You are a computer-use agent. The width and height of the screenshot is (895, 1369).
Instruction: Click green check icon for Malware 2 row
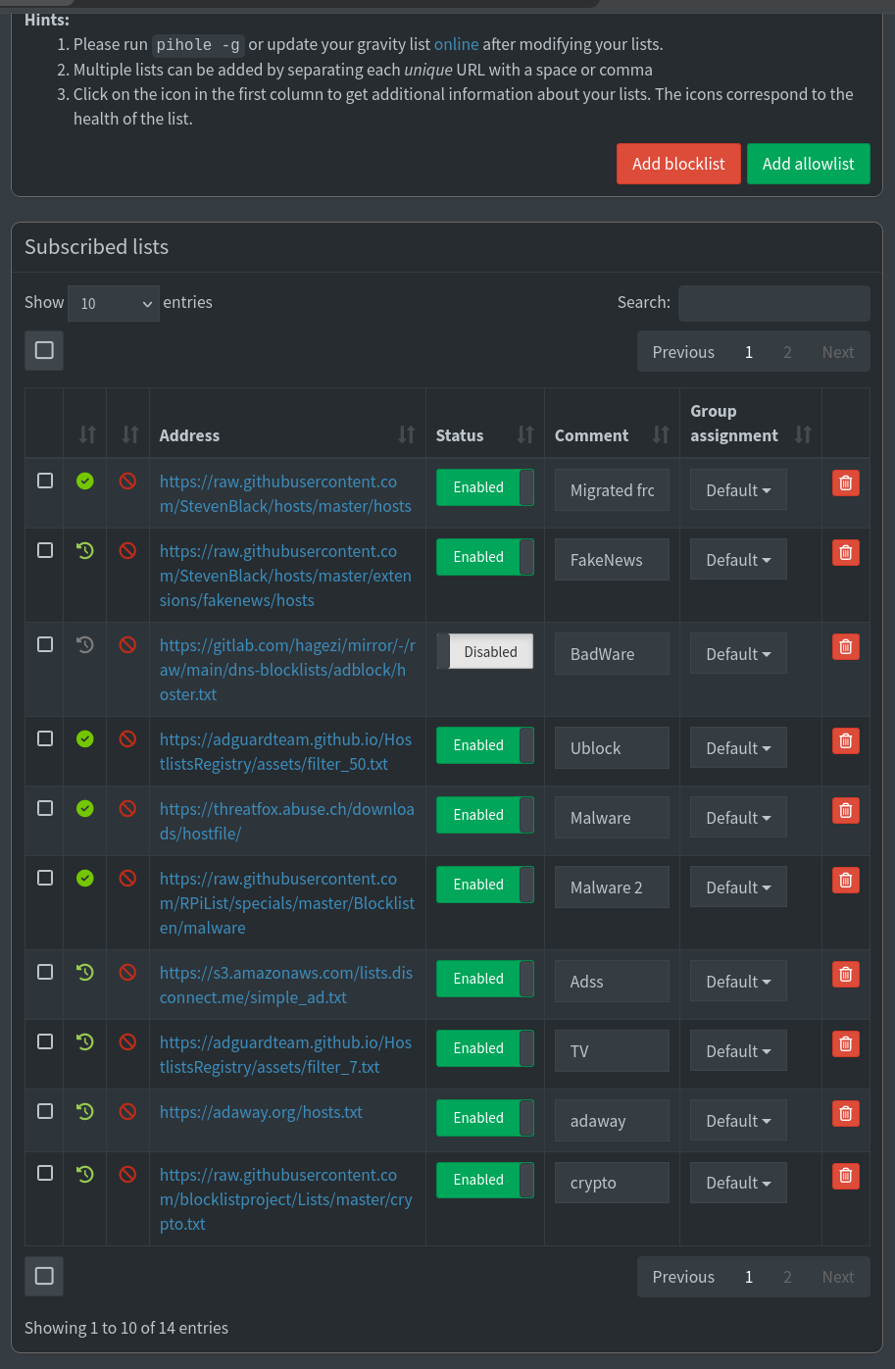85,878
